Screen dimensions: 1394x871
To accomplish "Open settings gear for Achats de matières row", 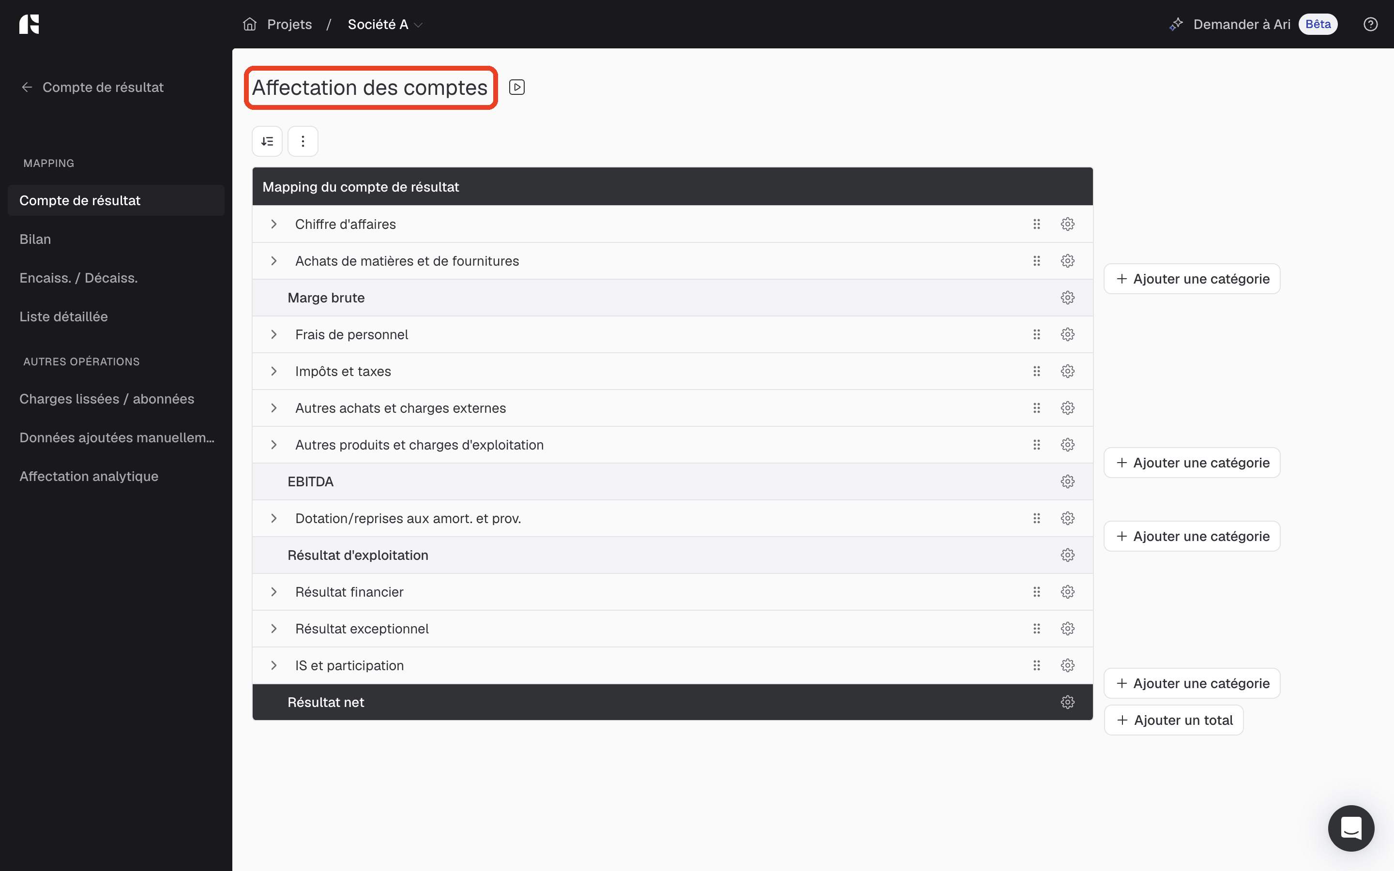I will (1067, 261).
